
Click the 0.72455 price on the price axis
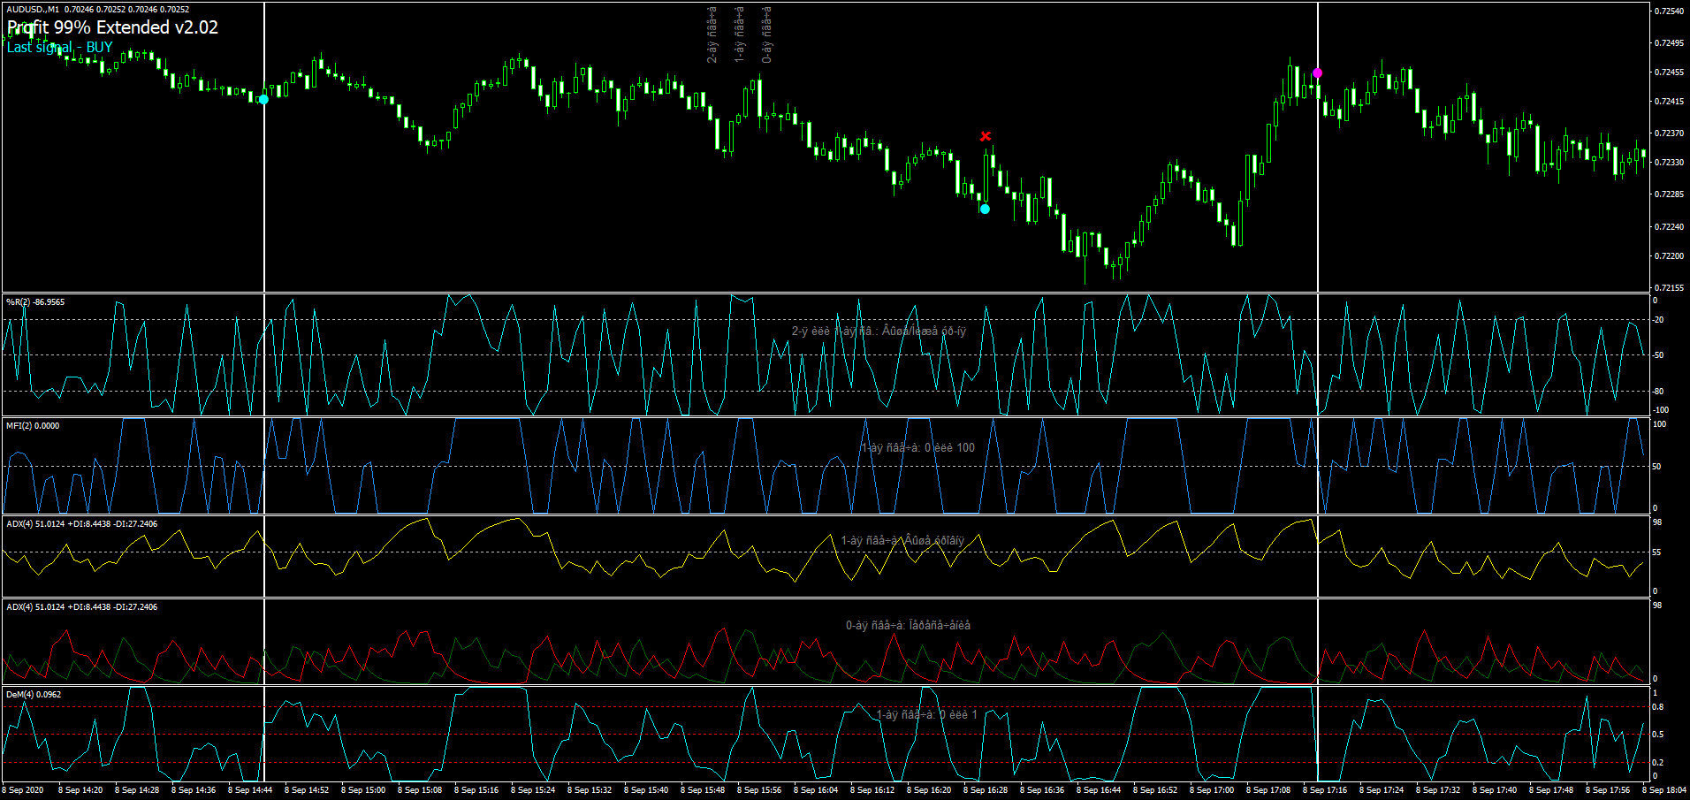pyautogui.click(x=1669, y=72)
